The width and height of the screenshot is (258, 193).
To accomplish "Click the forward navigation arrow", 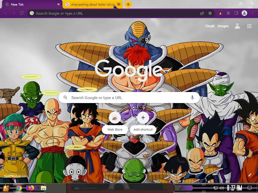I will [x=14, y=13].
